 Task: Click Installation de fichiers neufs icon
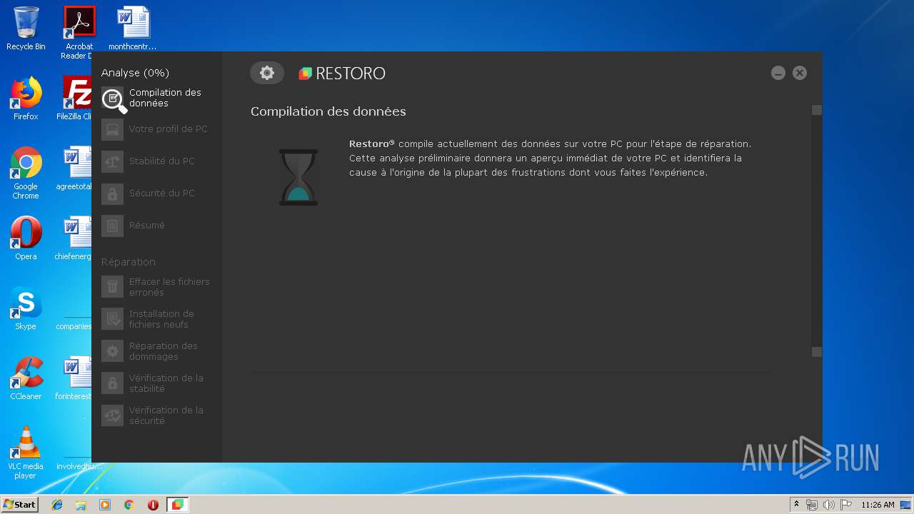point(112,319)
